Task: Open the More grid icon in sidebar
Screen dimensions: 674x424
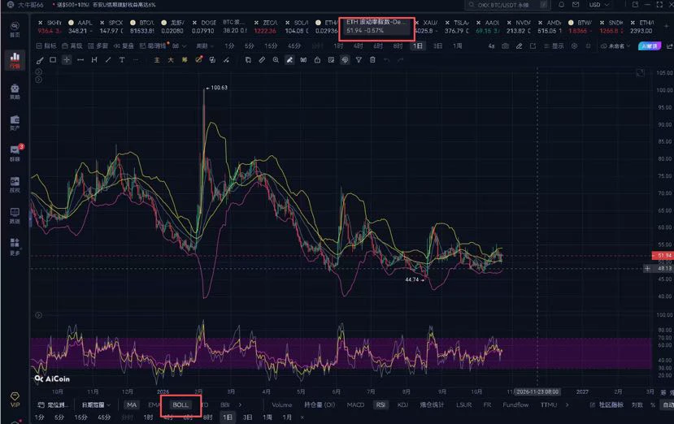Action: pos(15,246)
